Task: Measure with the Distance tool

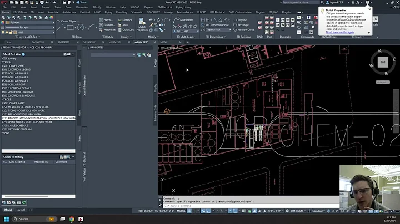Action: point(125,19)
